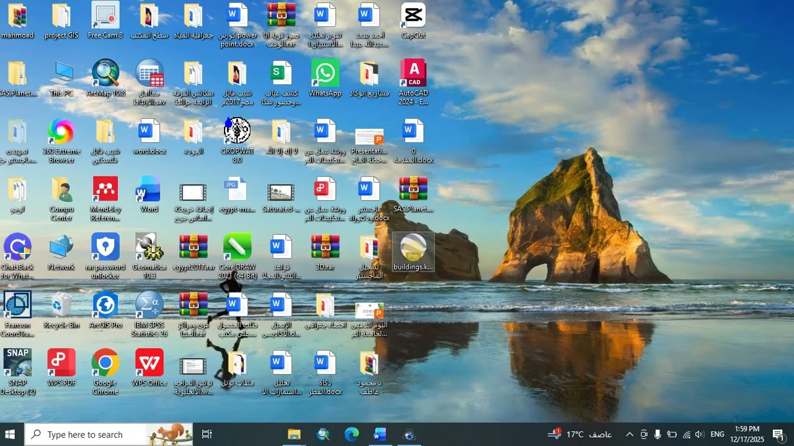This screenshot has height=446, width=794.
Task: Open rar password unlocker icon
Action: [105, 256]
